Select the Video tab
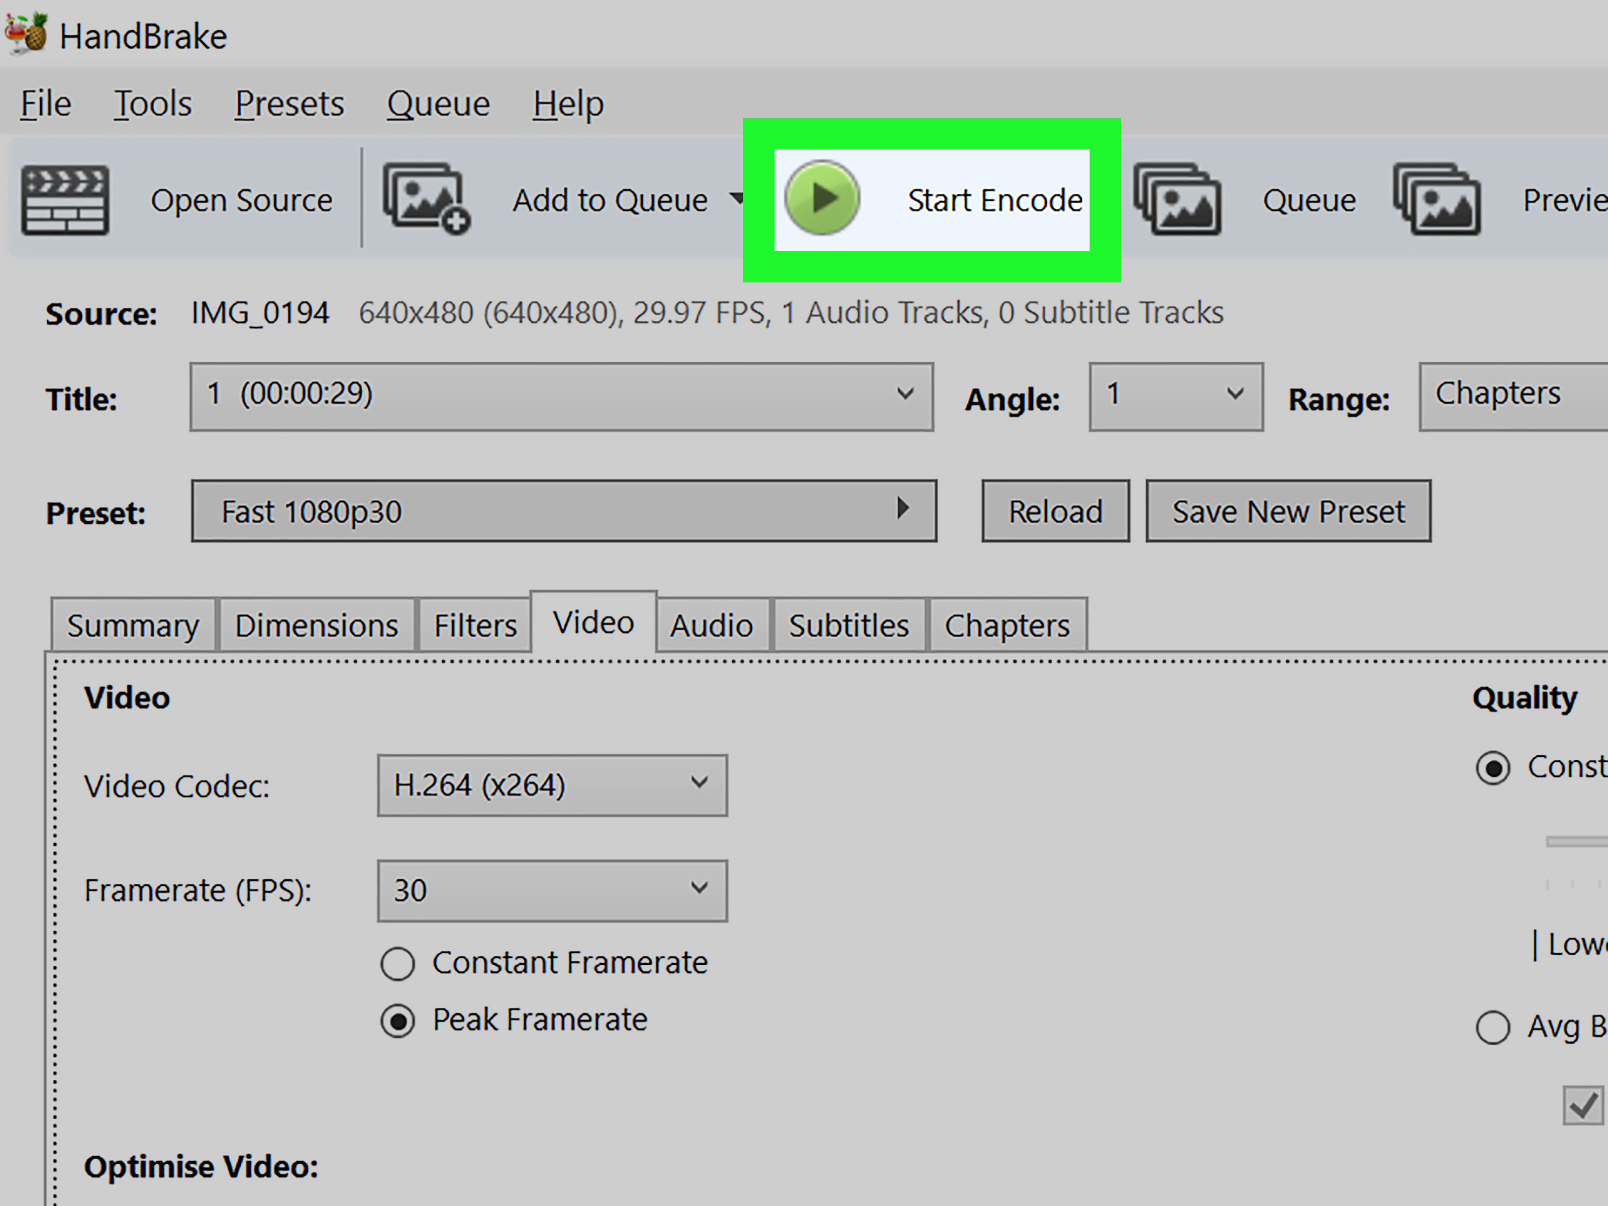This screenshot has height=1206, width=1608. coord(593,622)
